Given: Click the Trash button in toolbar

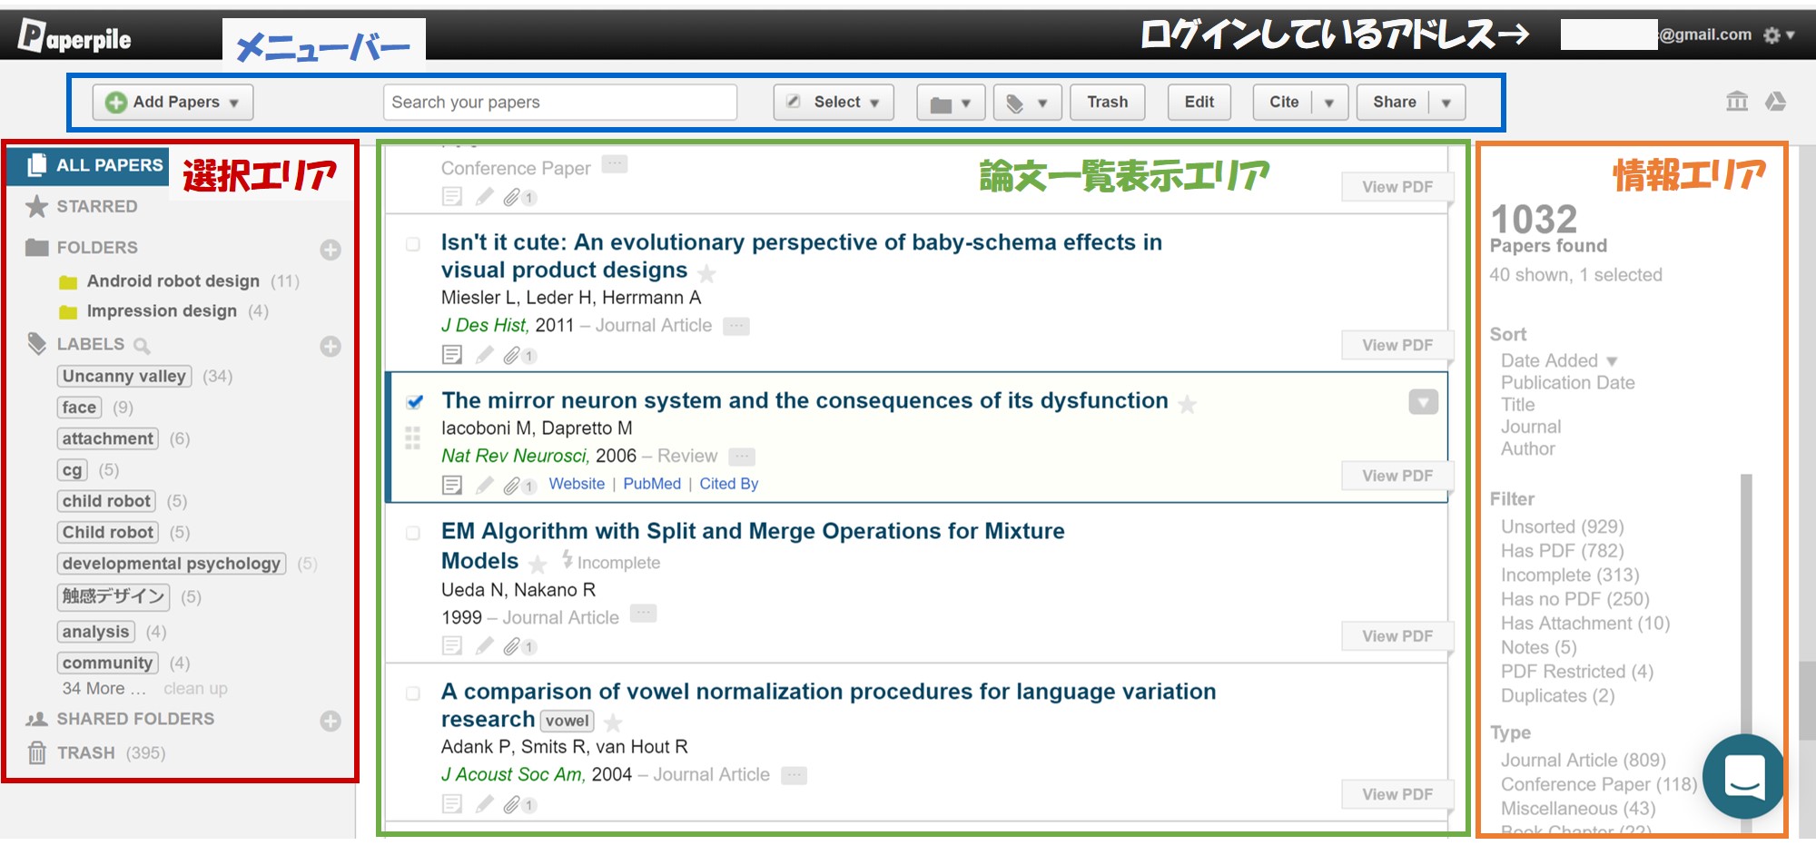Looking at the screenshot, I should pyautogui.click(x=1107, y=103).
